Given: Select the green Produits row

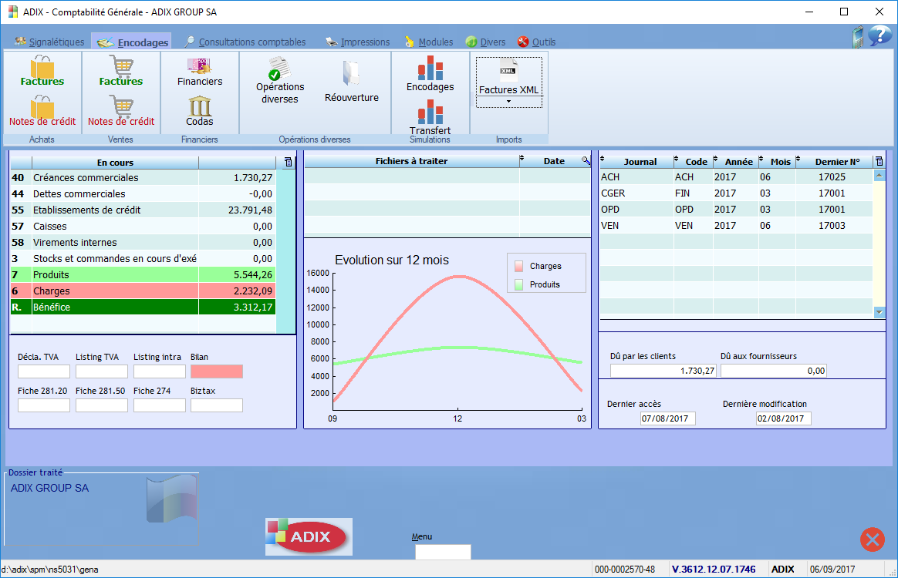Looking at the screenshot, I should point(143,274).
